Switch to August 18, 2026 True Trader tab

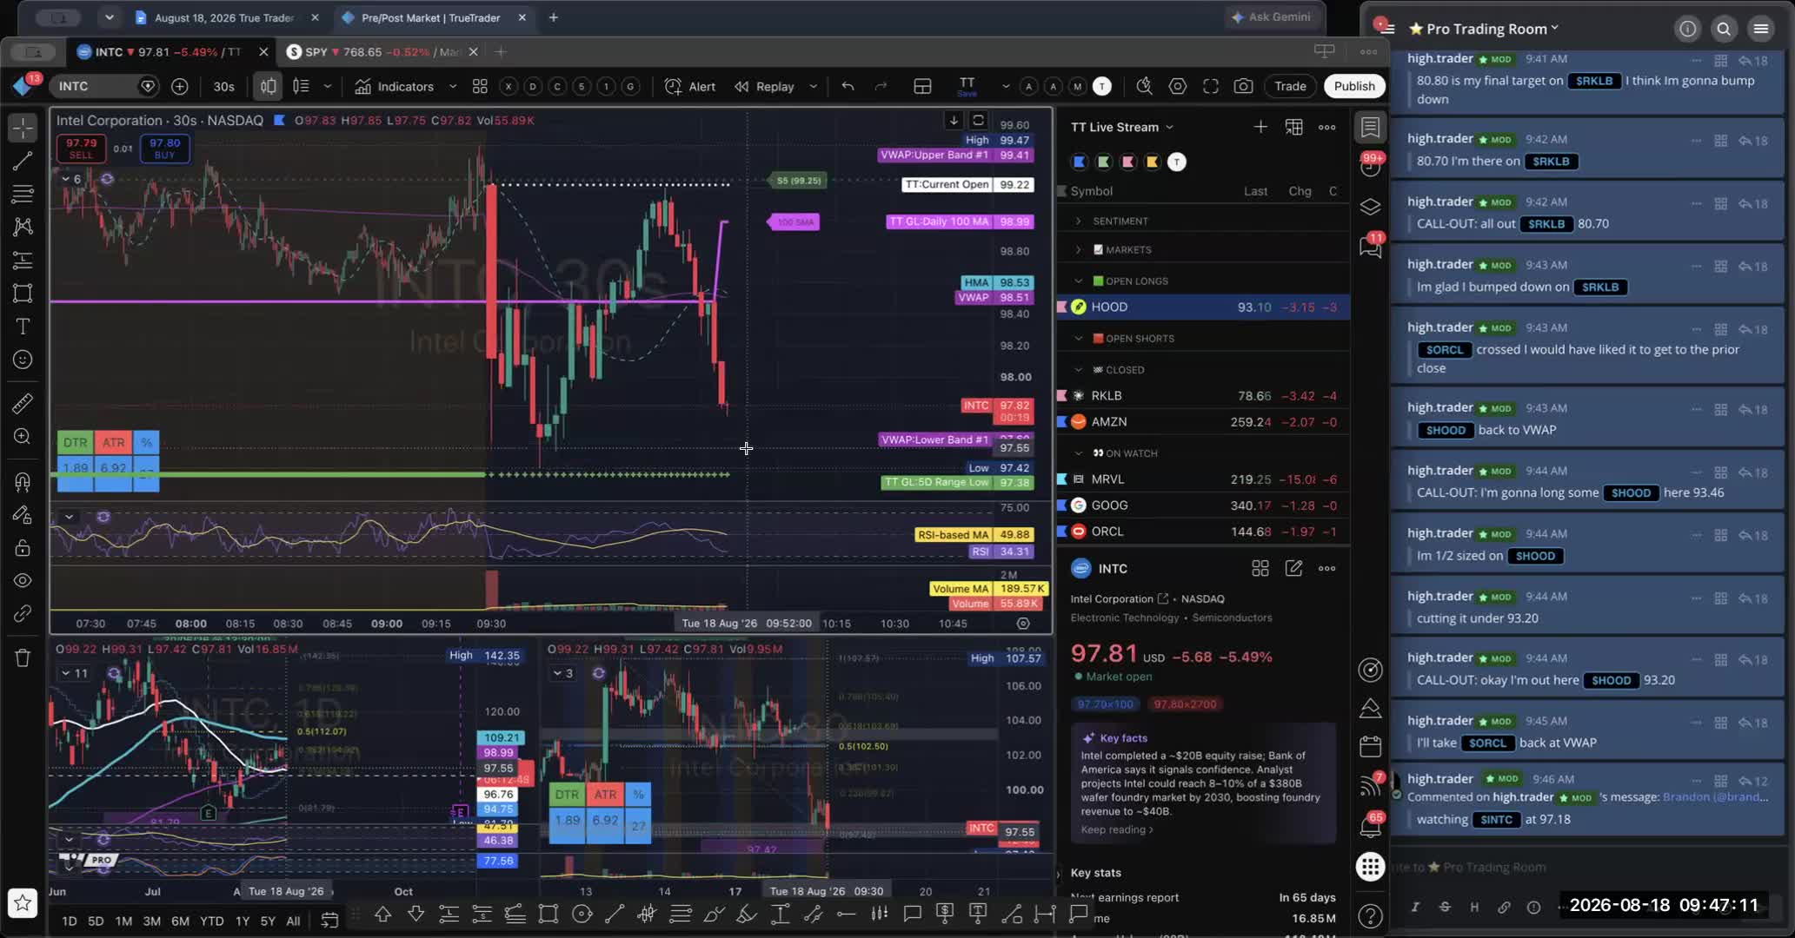(228, 17)
